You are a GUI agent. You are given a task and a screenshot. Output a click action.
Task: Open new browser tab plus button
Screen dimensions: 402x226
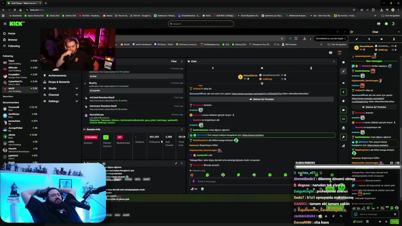(x=46, y=3)
